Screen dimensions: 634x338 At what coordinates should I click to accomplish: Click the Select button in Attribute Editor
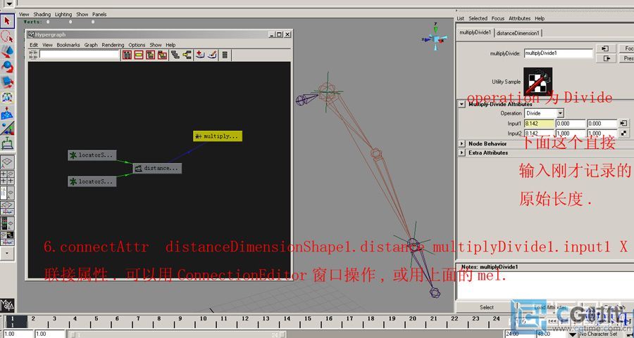coord(486,307)
